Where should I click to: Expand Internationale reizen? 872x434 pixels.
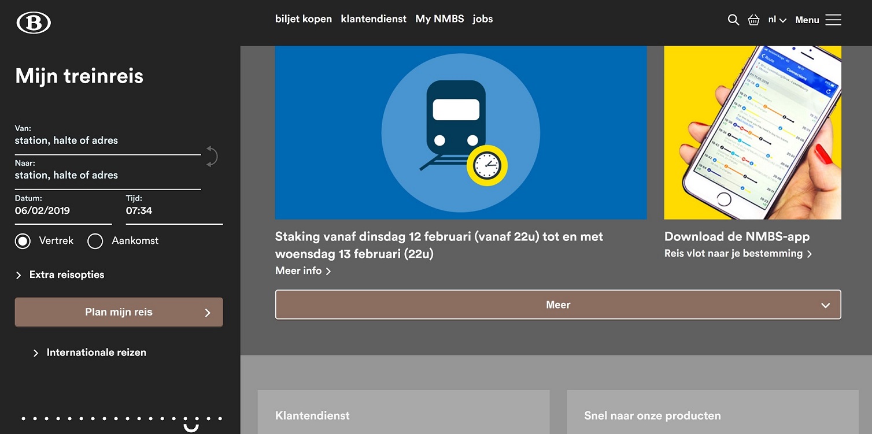pos(90,353)
